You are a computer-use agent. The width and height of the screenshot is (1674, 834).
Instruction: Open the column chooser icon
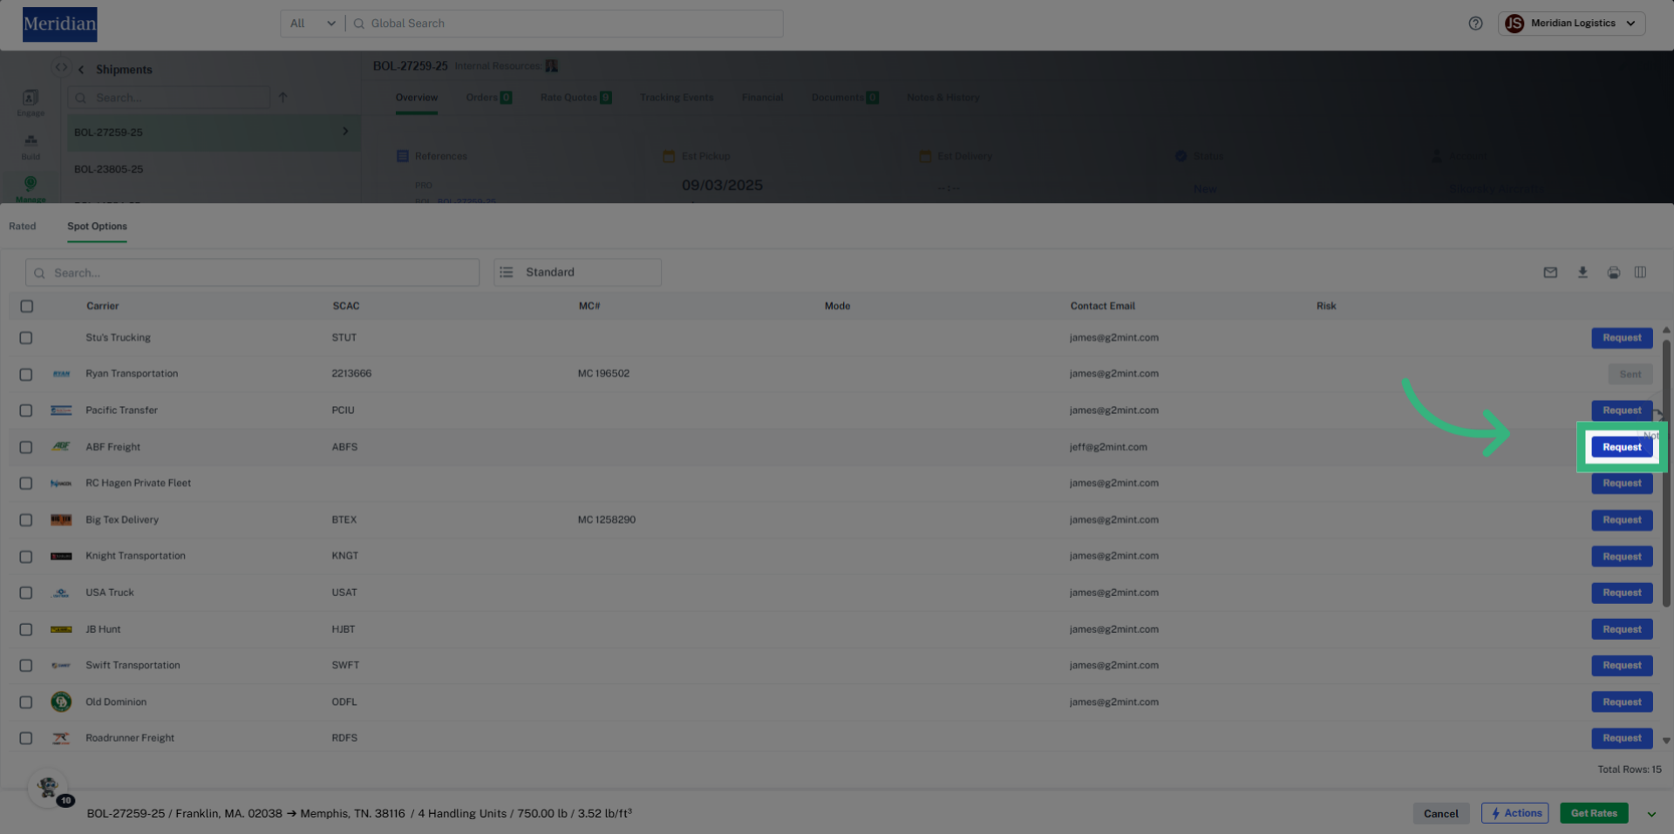[x=1640, y=273]
